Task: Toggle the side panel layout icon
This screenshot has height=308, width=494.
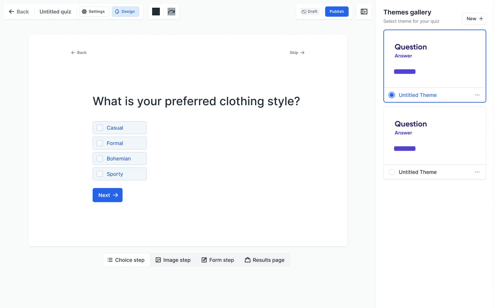Action: coord(364,12)
